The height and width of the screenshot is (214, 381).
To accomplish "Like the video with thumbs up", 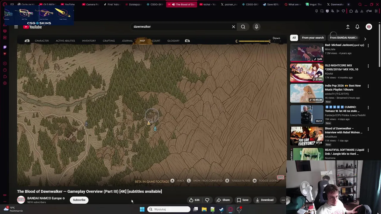I will coord(194,200).
